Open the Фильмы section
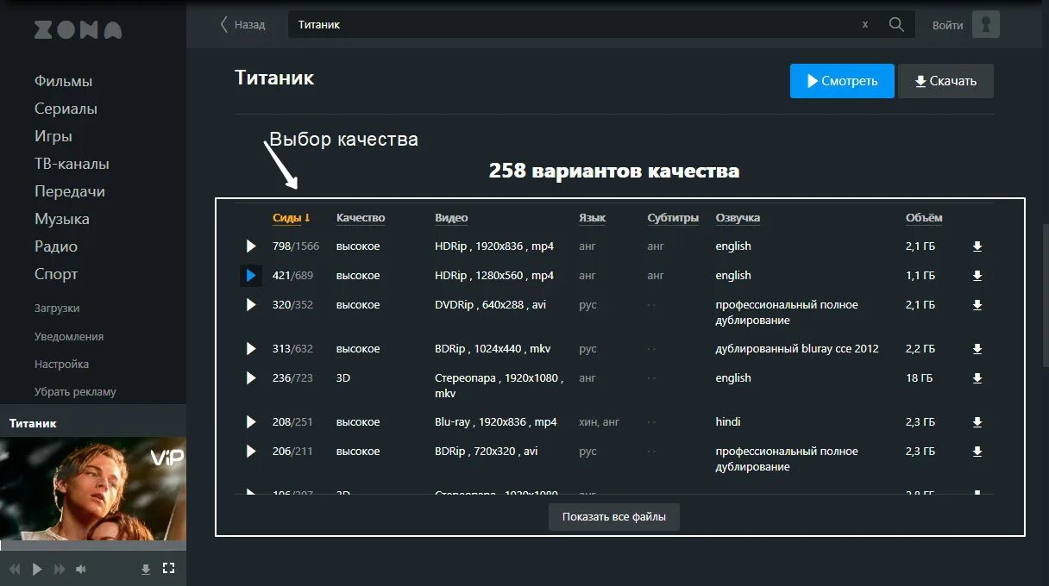This screenshot has height=586, width=1049. coord(63,81)
